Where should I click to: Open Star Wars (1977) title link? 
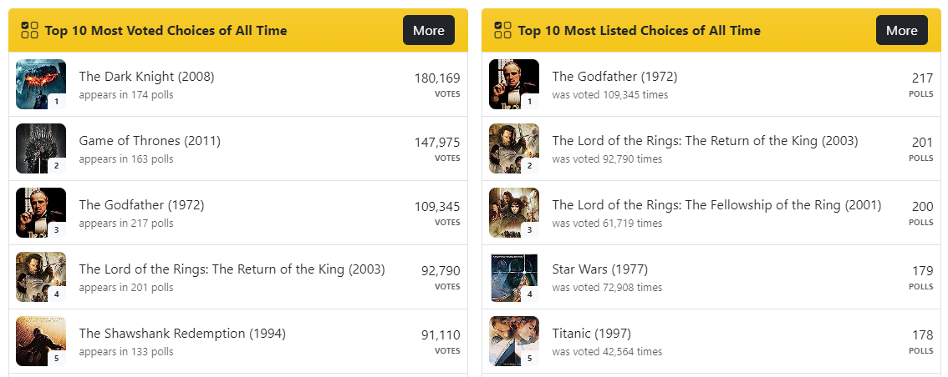click(x=599, y=269)
